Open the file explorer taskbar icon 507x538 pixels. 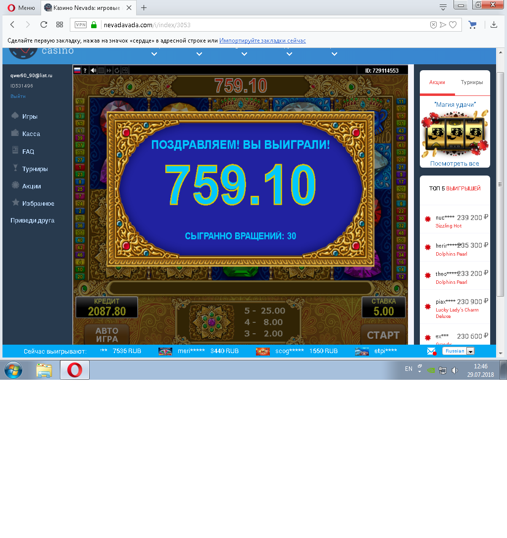pos(44,370)
